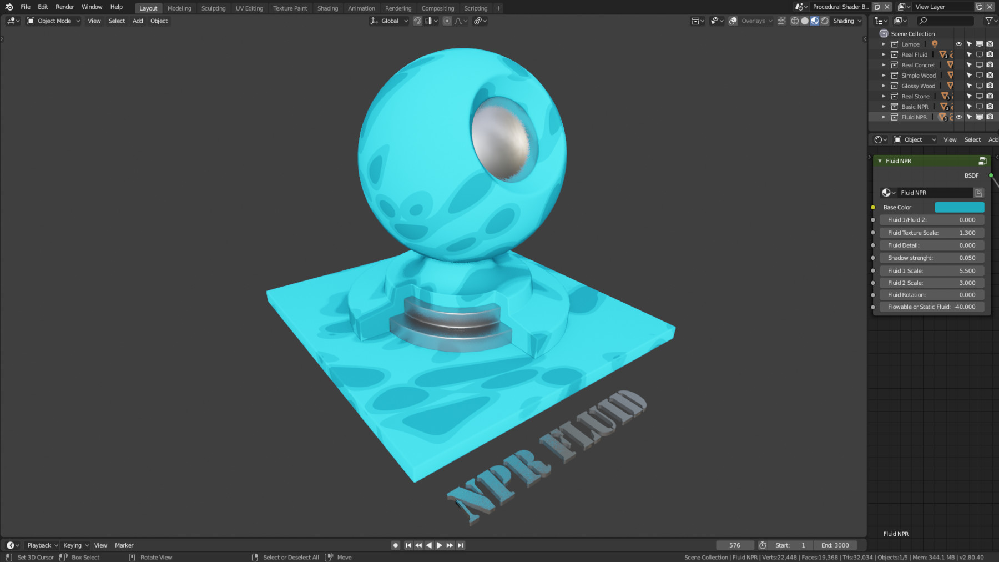Disable selectability arrow of Real Stone

tap(970, 96)
